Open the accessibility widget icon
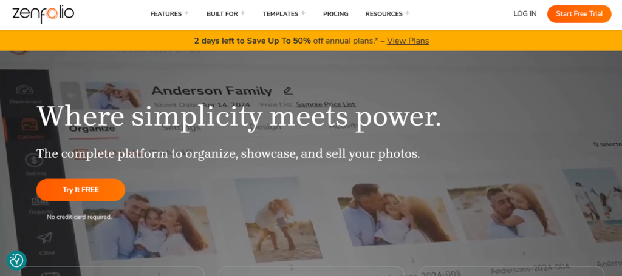The width and height of the screenshot is (622, 276). [16, 261]
